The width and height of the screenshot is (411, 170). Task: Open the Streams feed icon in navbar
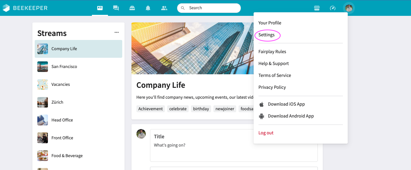[100, 8]
